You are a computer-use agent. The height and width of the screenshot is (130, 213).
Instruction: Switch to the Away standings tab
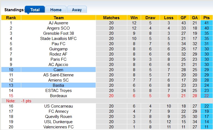pyautogui.click(x=77, y=10)
